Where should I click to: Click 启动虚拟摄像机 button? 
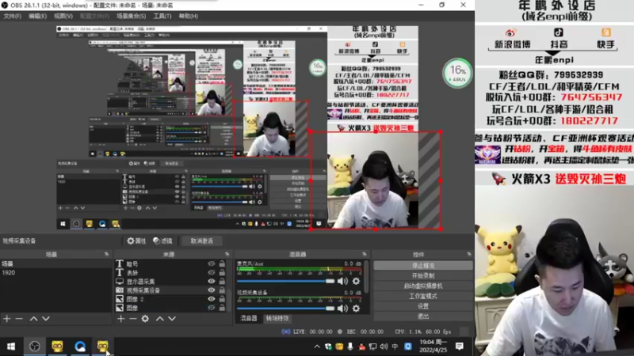[423, 286]
